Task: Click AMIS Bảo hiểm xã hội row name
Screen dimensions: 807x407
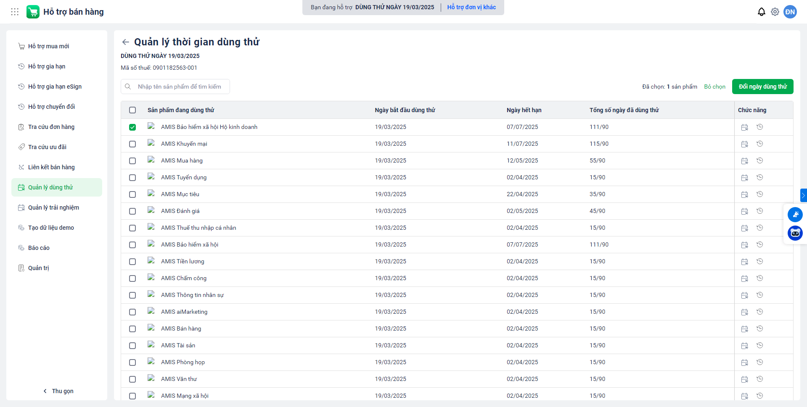Action: (x=190, y=244)
